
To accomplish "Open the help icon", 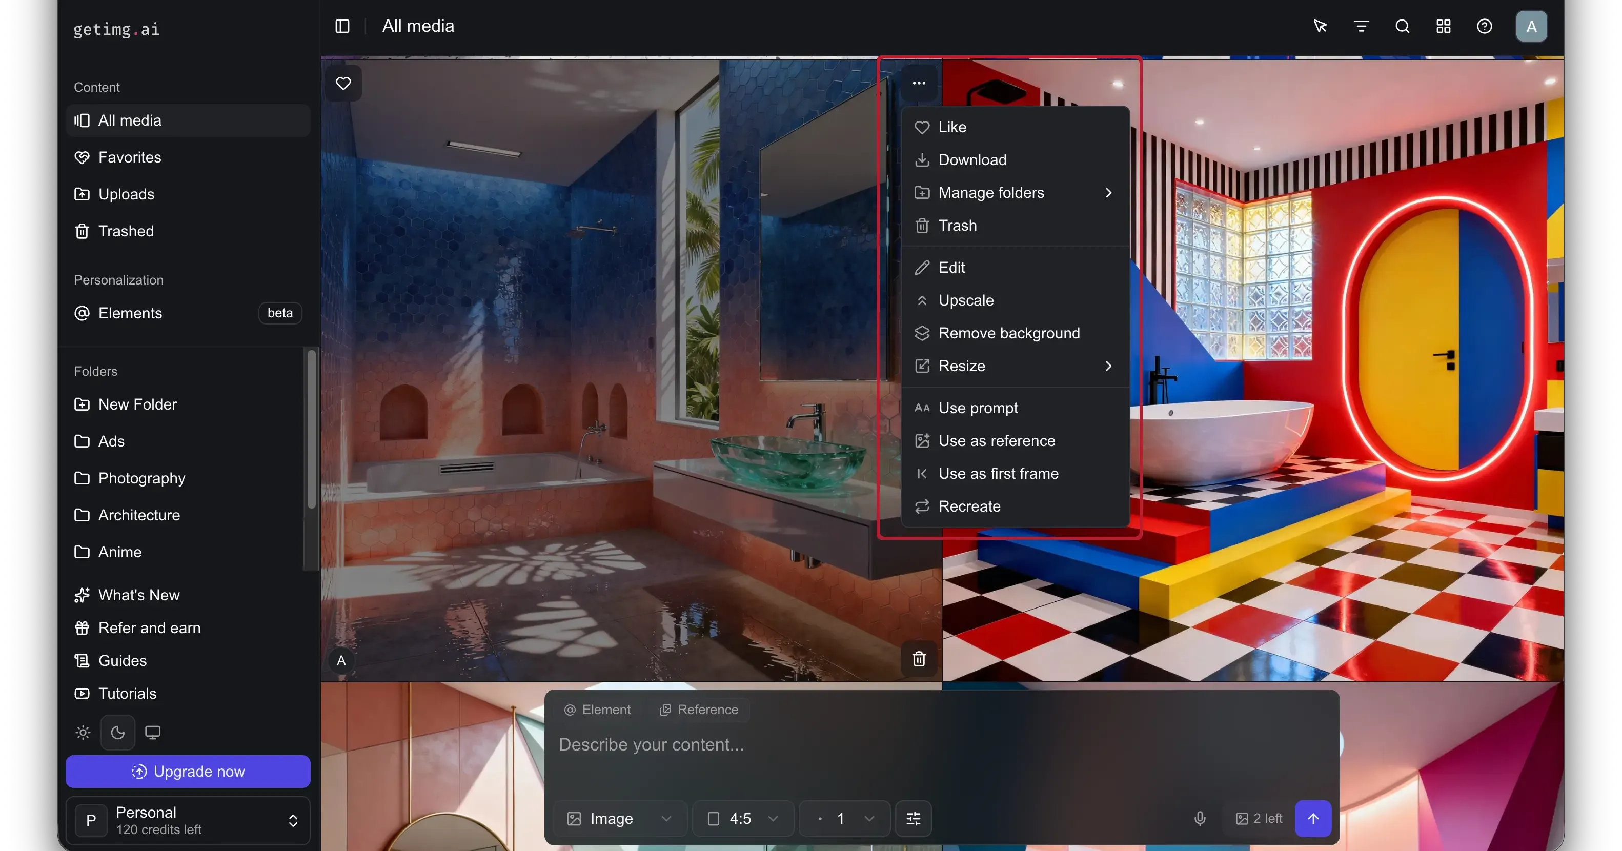I will tap(1485, 26).
